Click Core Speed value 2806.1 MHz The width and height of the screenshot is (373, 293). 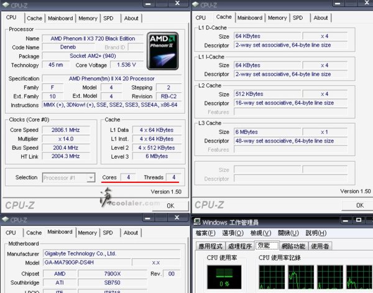[x=66, y=130]
